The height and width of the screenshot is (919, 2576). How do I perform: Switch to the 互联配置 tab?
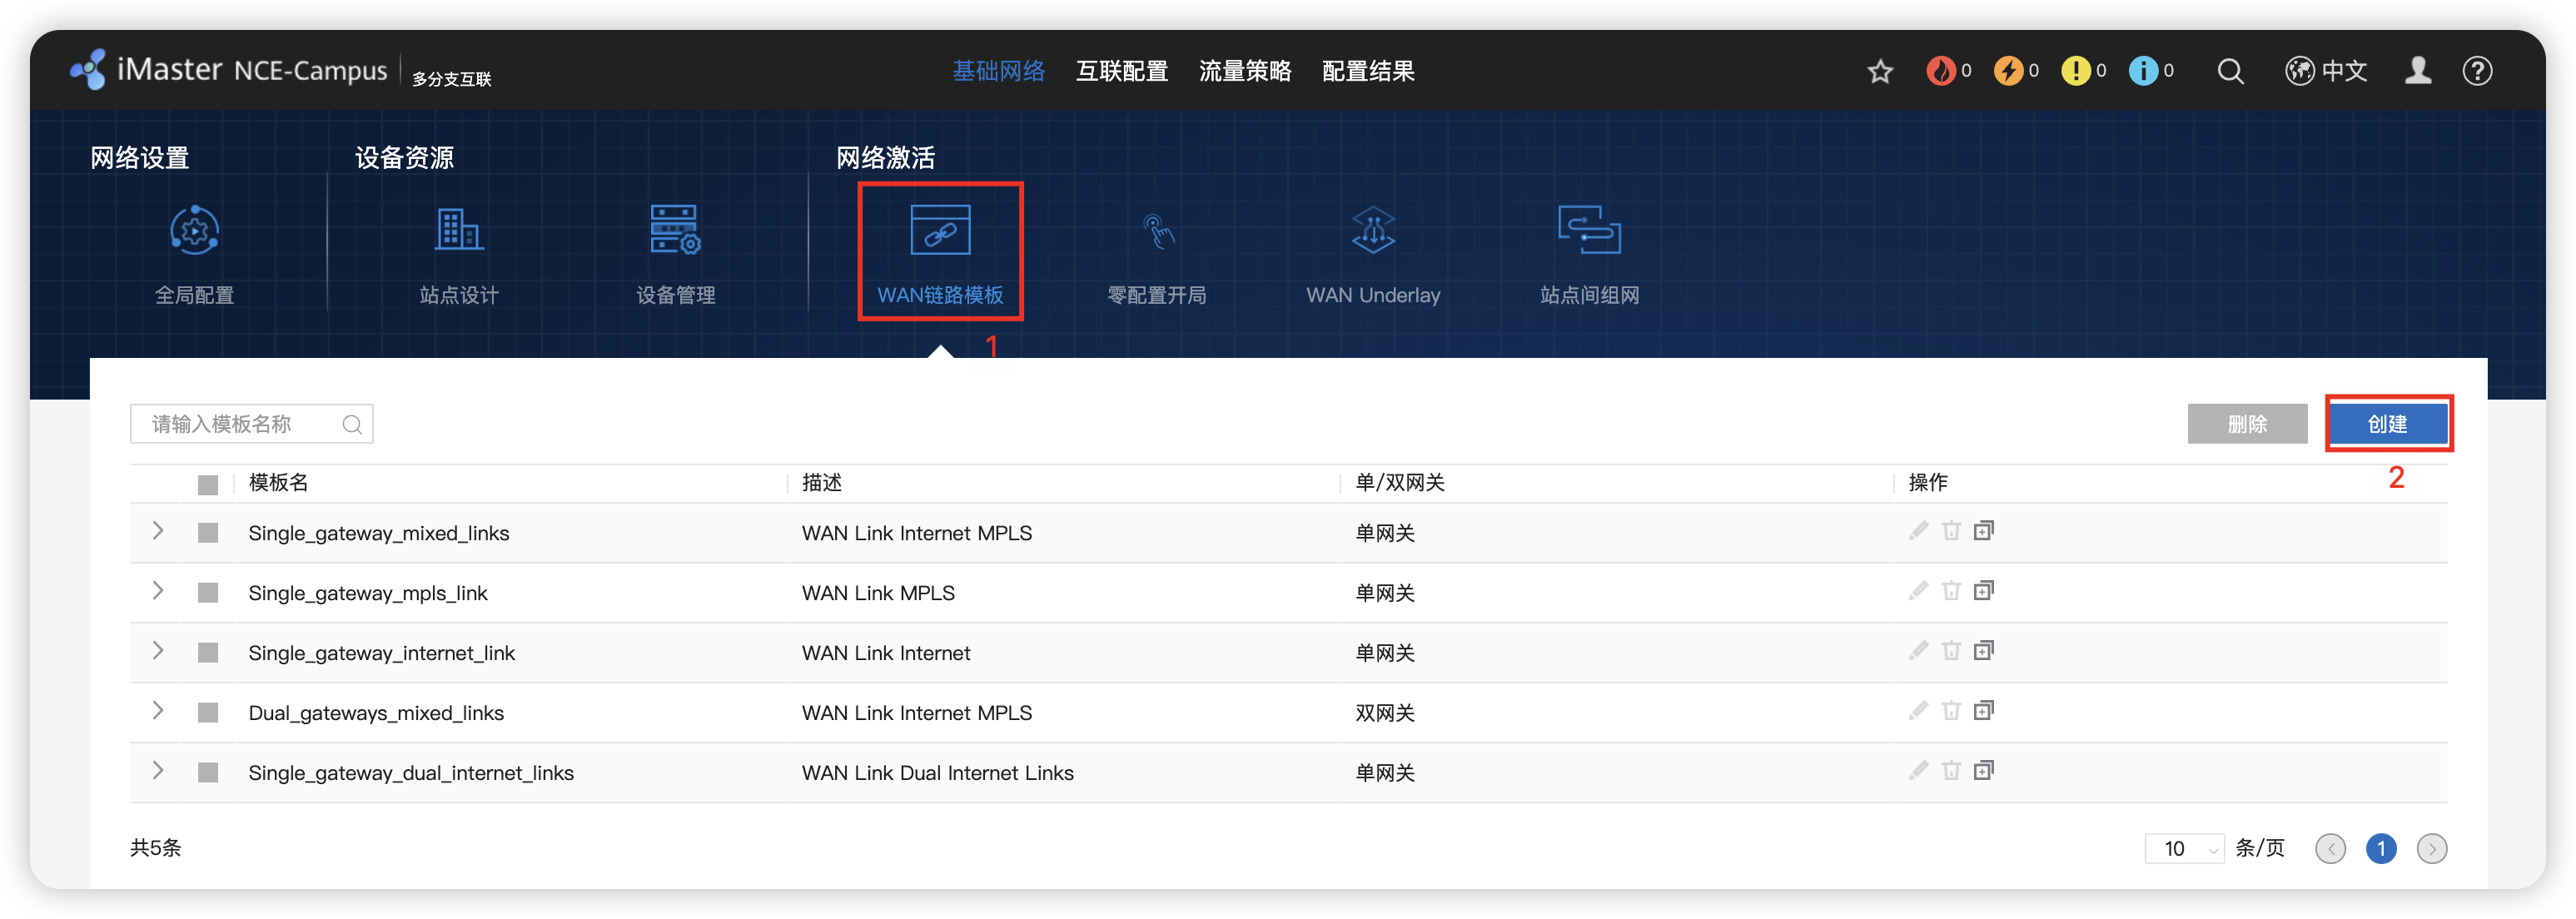click(x=1121, y=71)
